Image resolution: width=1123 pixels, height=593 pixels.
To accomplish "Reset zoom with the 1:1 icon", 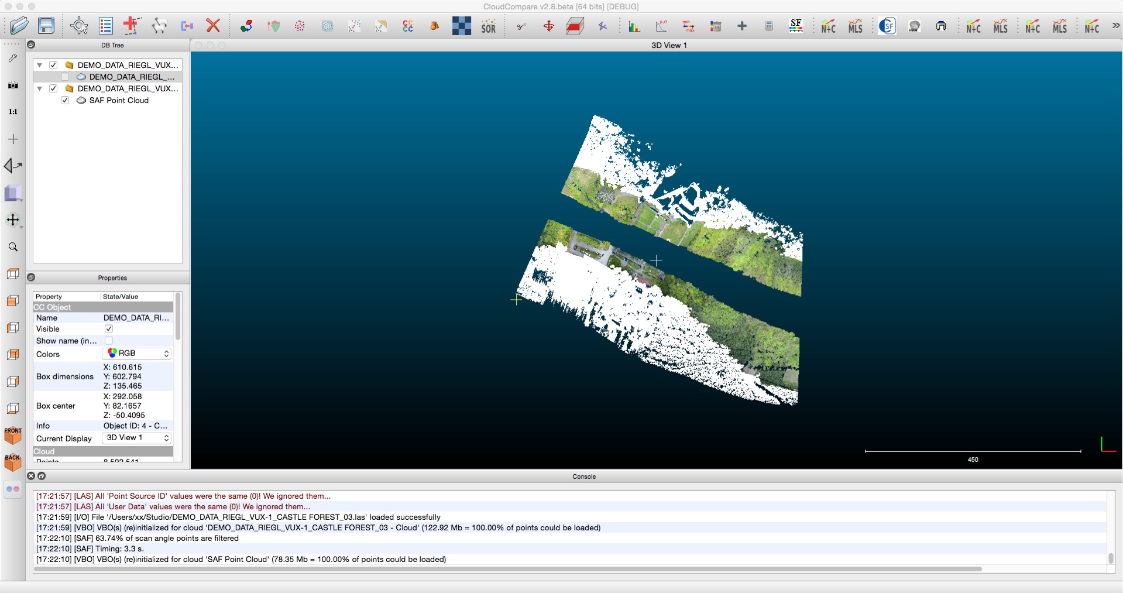I will tap(13, 112).
